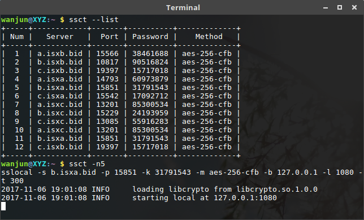Minimize the Terminal window
The height and width of the screenshot is (220, 364).
pos(326,8)
